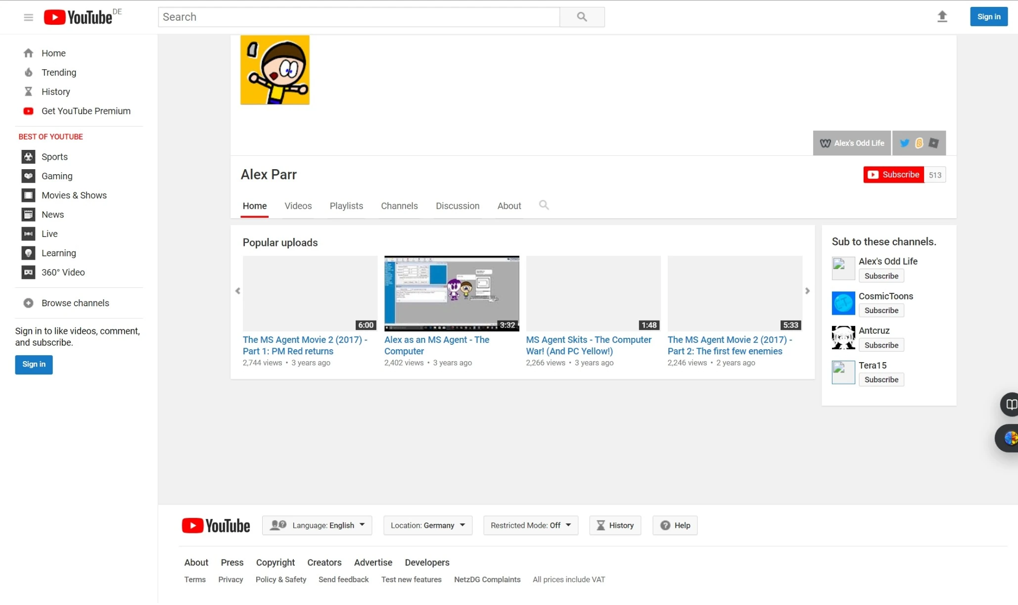Click the channel search magnifier icon
Image resolution: width=1018 pixels, height=605 pixels.
point(544,205)
